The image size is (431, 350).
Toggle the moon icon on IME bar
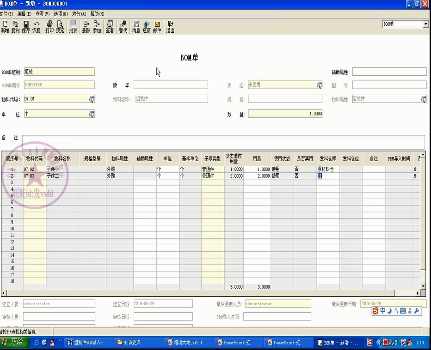pos(389,311)
